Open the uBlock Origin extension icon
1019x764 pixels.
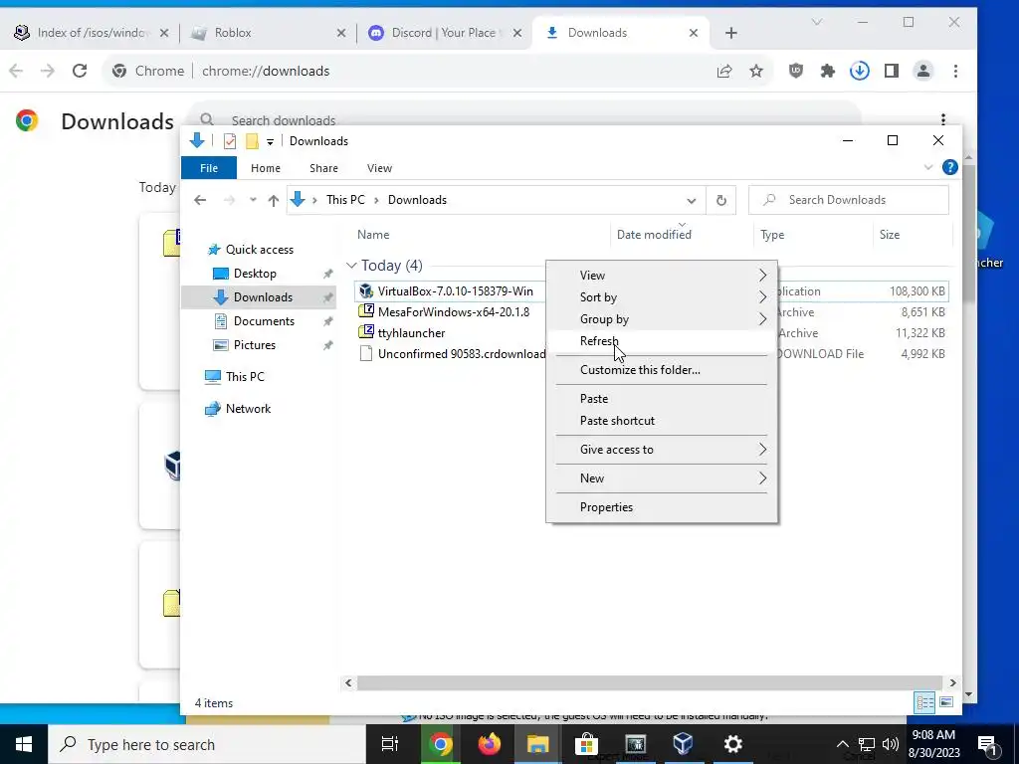pos(795,71)
